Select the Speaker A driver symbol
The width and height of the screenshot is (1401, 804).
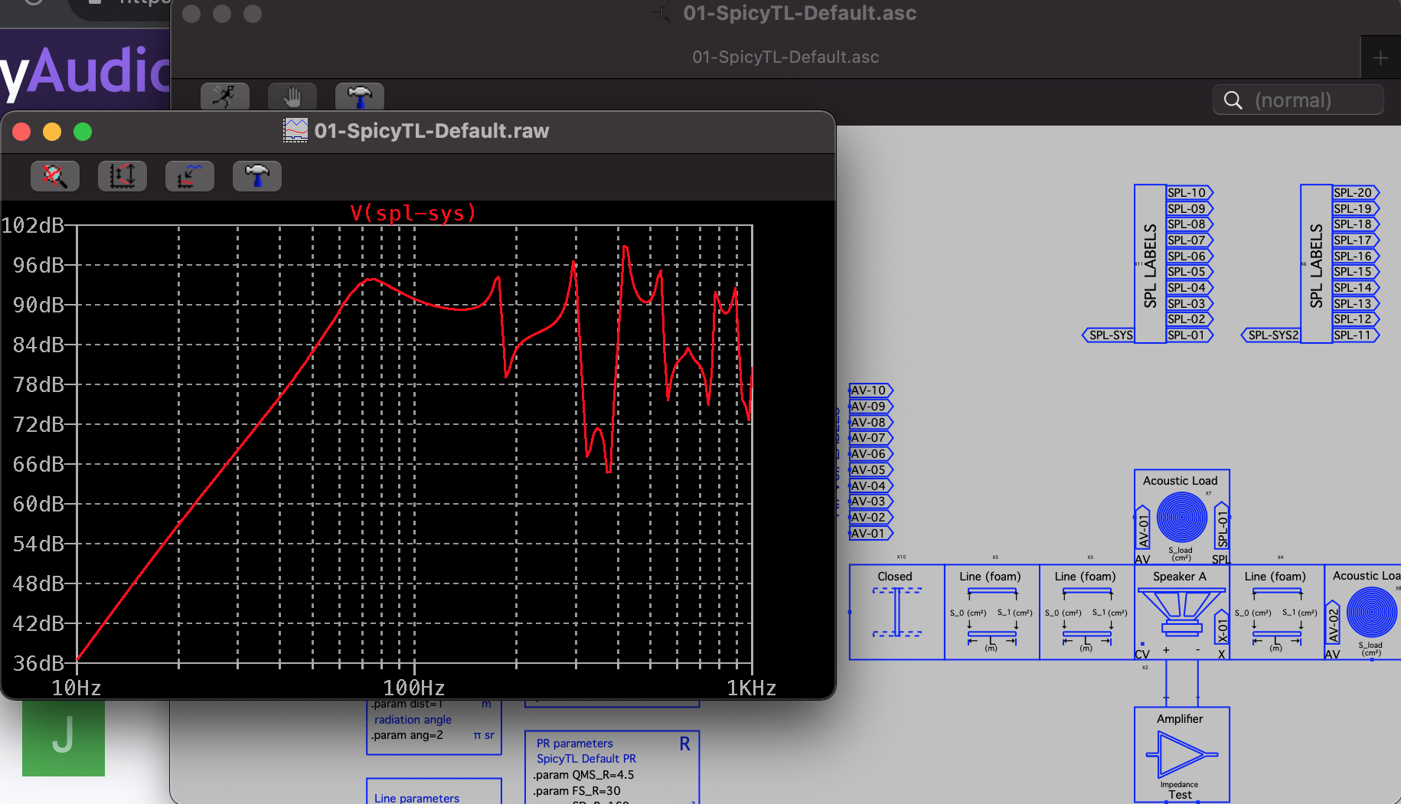click(1181, 612)
